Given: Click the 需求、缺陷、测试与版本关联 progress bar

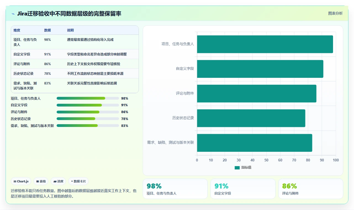Looking at the screenshot, I should (x=88, y=126).
